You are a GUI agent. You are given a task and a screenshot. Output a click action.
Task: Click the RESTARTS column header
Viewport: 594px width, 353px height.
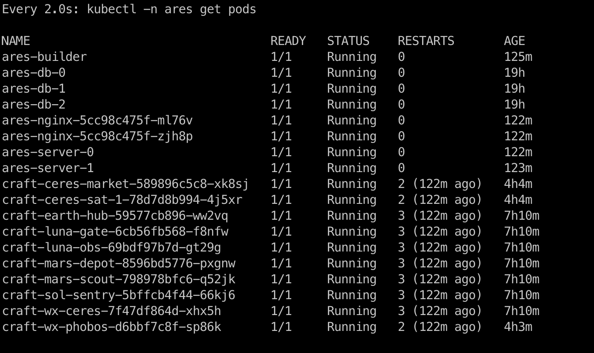coord(426,41)
